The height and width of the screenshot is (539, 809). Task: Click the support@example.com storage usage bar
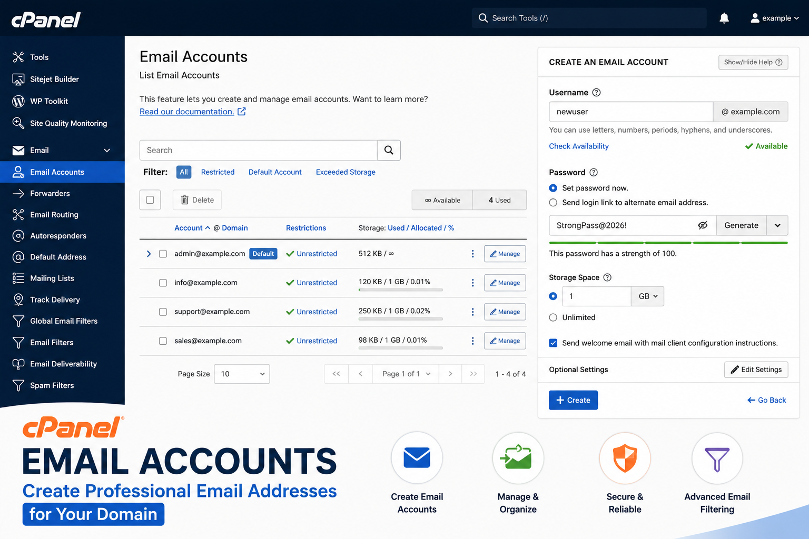click(400, 319)
